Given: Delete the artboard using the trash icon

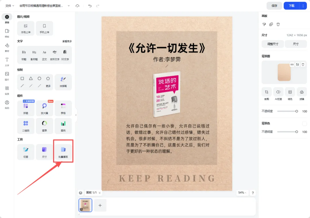Looking at the screenshot, I should (278, 24).
